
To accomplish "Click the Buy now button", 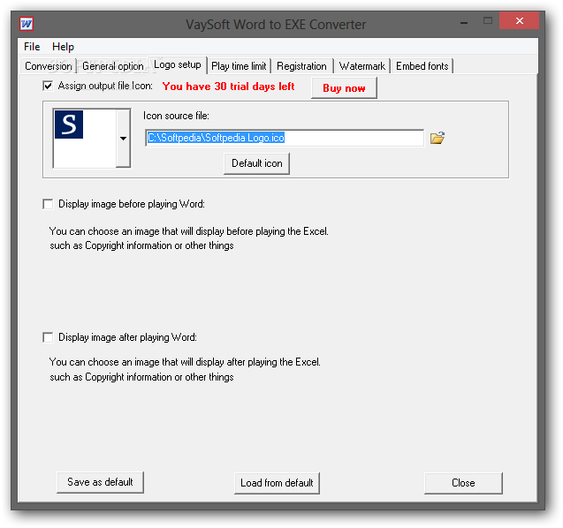I will coord(344,88).
